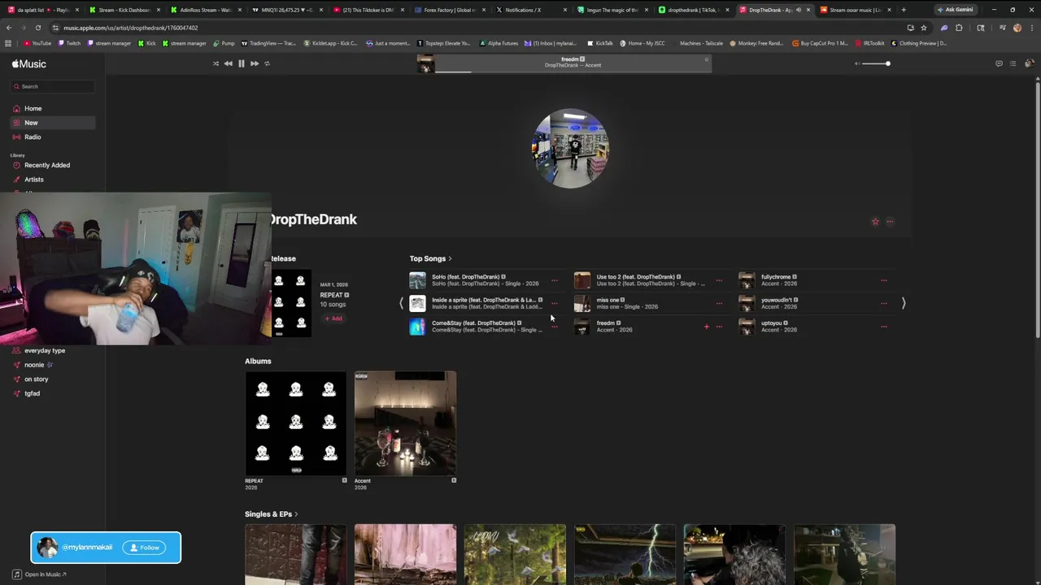Switch to the Forex Factory browser tab
Screen dimensions: 1041x585
(x=451, y=10)
